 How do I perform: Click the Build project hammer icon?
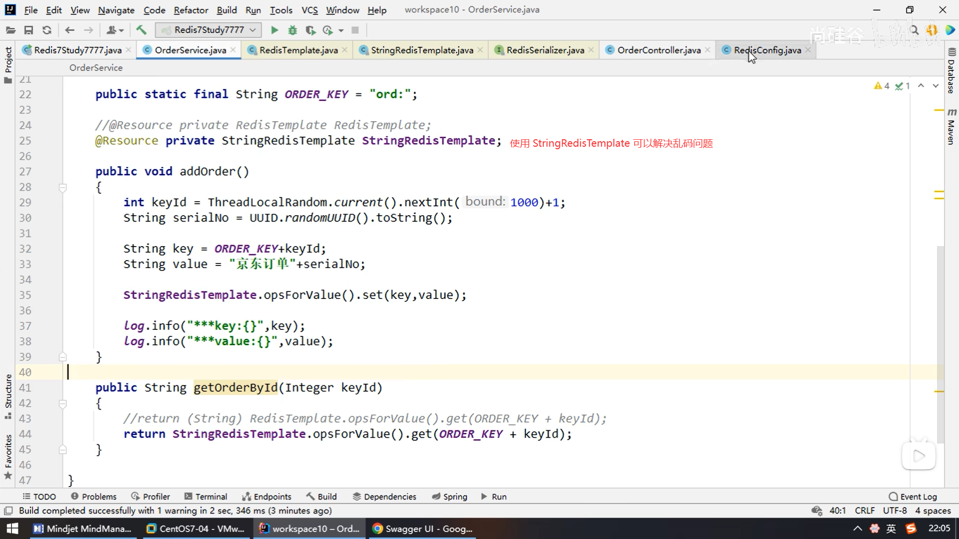pyautogui.click(x=141, y=30)
